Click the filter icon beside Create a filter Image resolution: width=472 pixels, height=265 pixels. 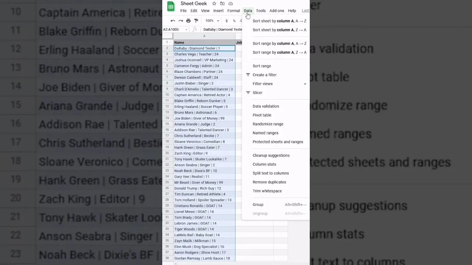[248, 75]
